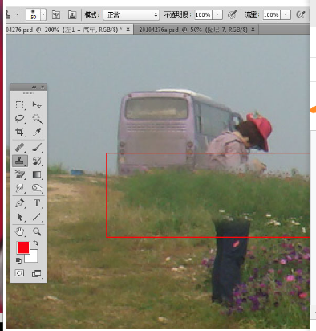Swap foreground and background colors
This screenshot has height=331, width=316.
pyautogui.click(x=35, y=243)
